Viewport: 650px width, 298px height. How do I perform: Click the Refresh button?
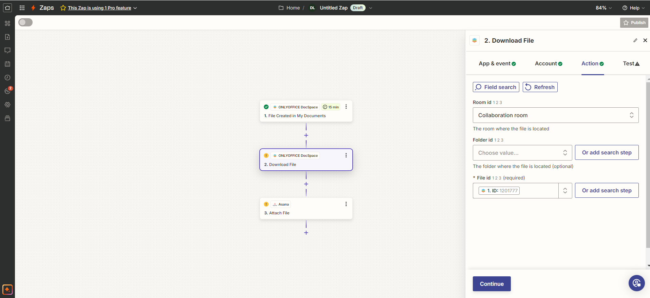tap(540, 87)
